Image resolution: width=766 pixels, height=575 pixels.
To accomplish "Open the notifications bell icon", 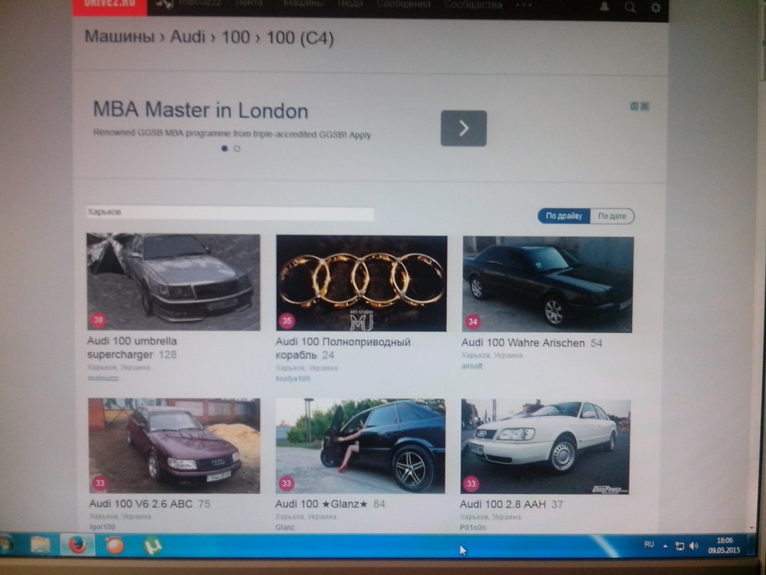I will pos(604,6).
